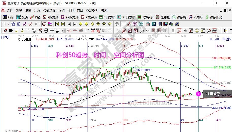
Task: Click the calculator icon in toolbar
Action: click(x=154, y=24)
